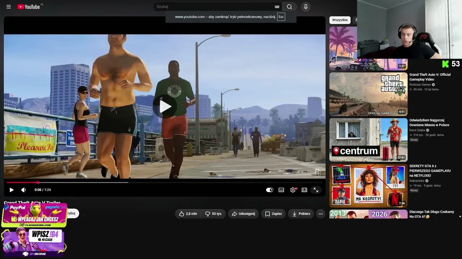This screenshot has height=259, width=462.
Task: Click the Nowy badge under Gejmerowo
Action: 414,191
